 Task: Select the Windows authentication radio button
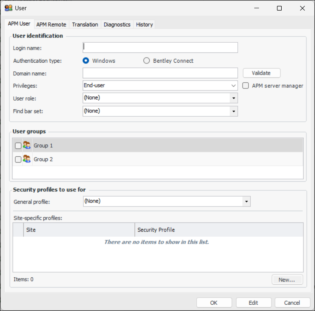(x=86, y=60)
